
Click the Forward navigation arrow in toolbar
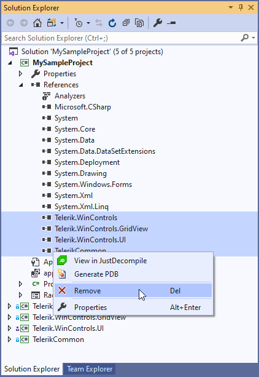pyautogui.click(x=24, y=23)
